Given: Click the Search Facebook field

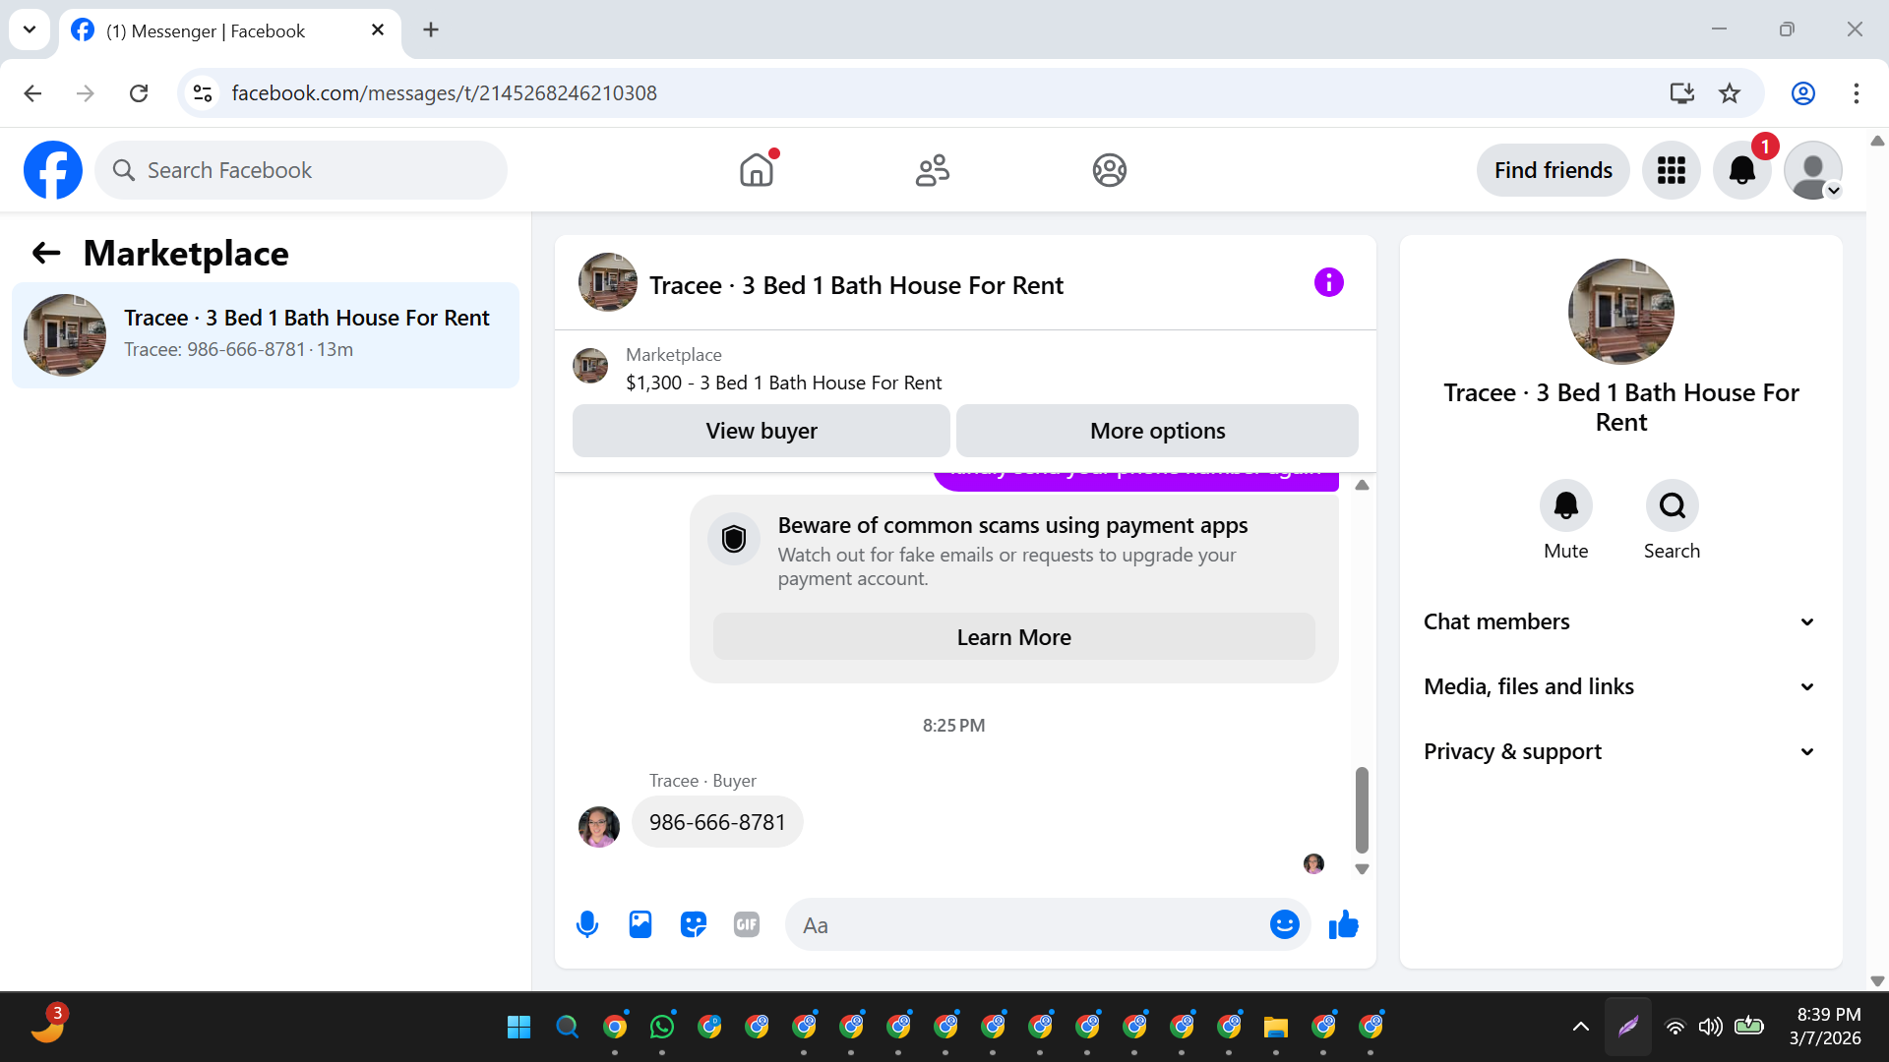Looking at the screenshot, I should [301, 170].
